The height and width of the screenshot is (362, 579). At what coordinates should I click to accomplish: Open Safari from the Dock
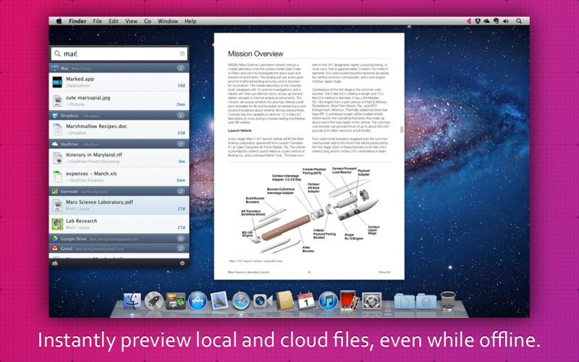241,300
